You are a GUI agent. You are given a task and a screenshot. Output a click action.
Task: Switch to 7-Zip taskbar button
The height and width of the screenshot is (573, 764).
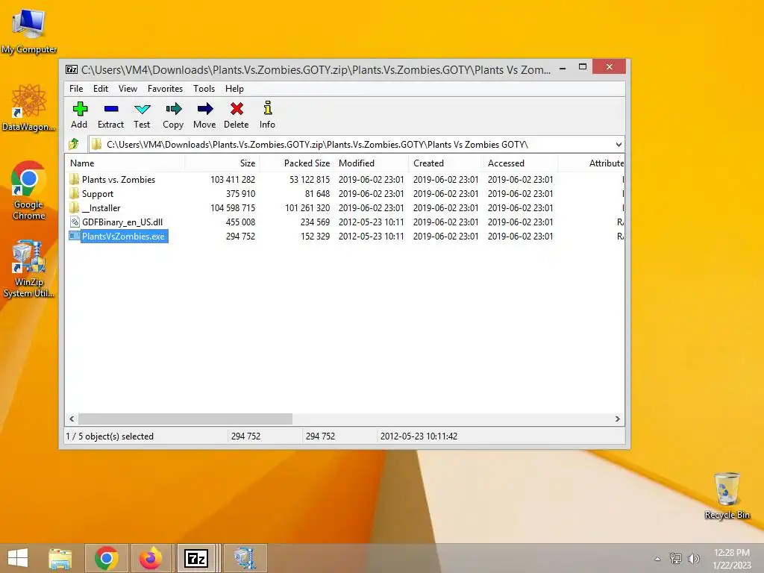[x=196, y=558]
